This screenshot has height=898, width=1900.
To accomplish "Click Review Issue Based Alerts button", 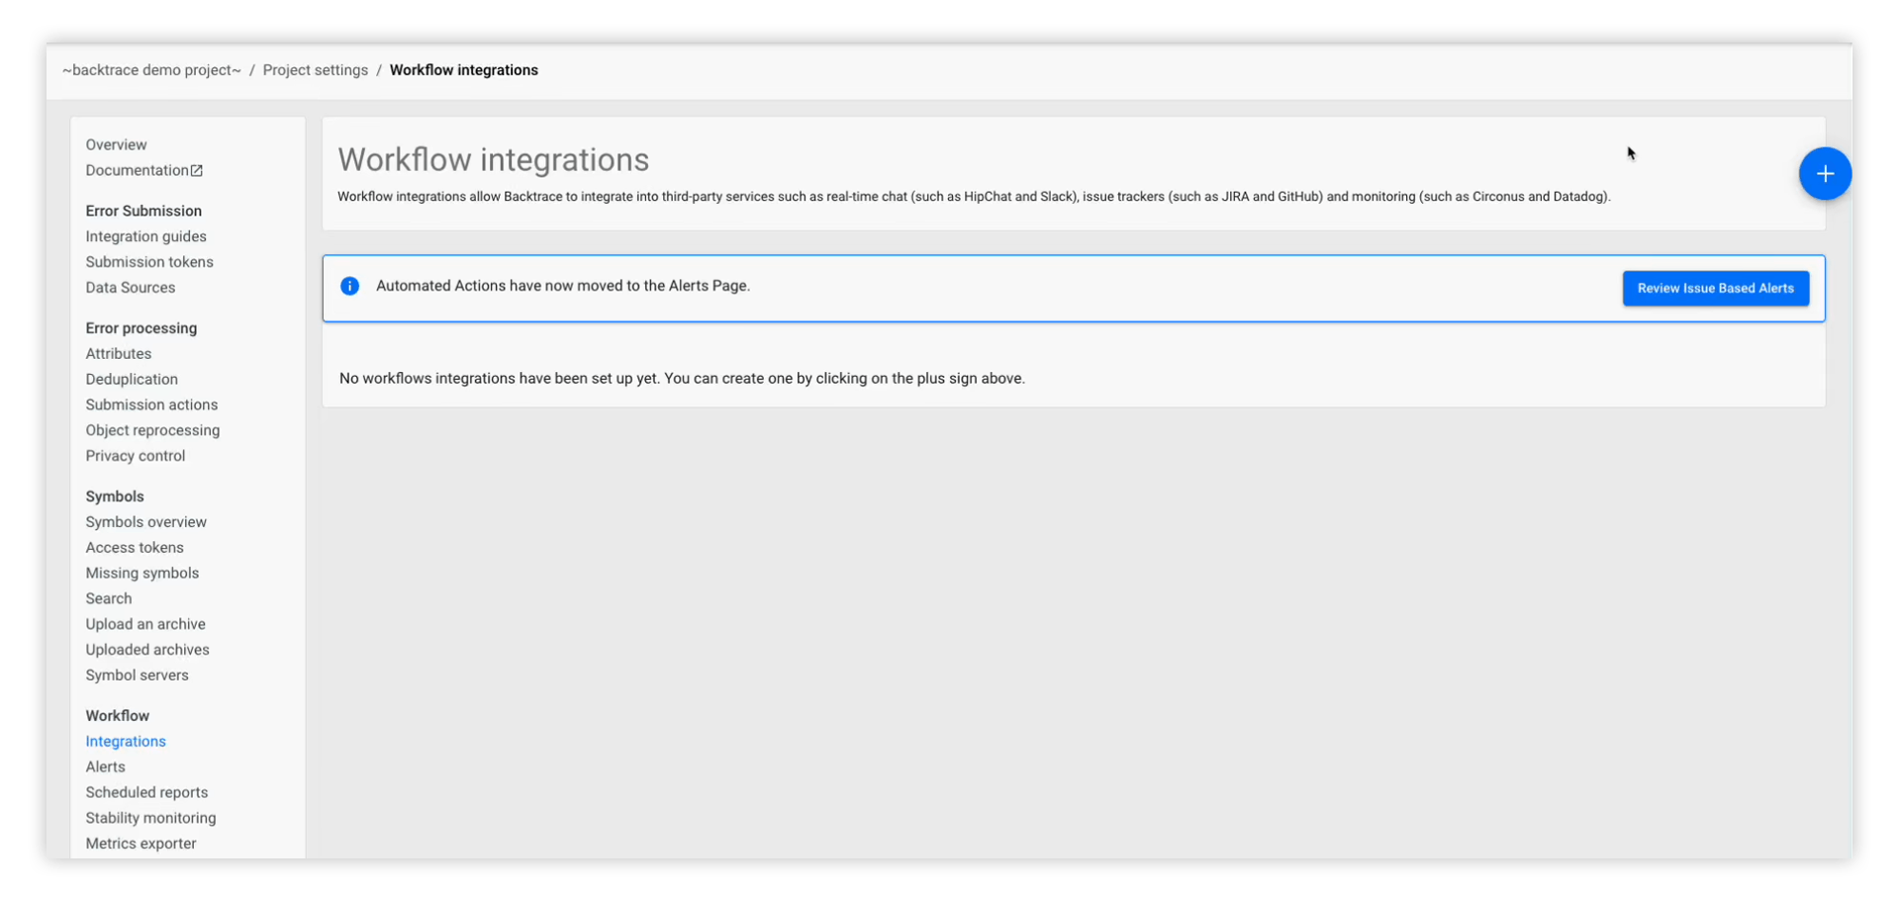I will [1715, 288].
